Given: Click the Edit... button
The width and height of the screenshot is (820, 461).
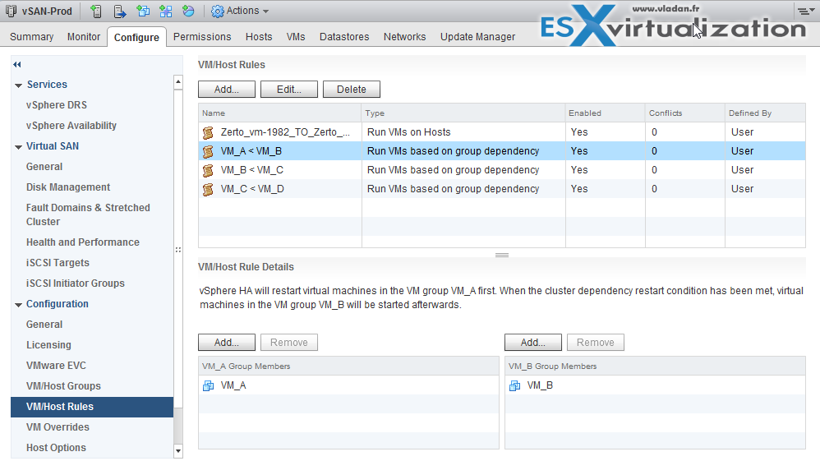Looking at the screenshot, I should [x=288, y=90].
